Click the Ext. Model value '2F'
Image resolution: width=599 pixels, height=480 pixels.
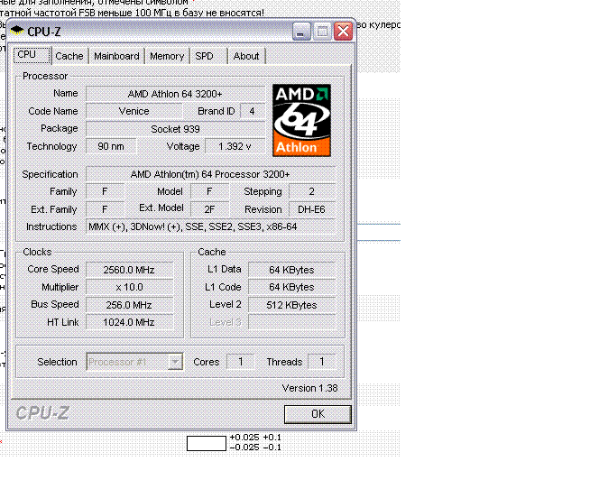[209, 209]
